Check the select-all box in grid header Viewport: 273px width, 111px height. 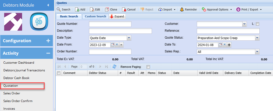click(x=59, y=73)
